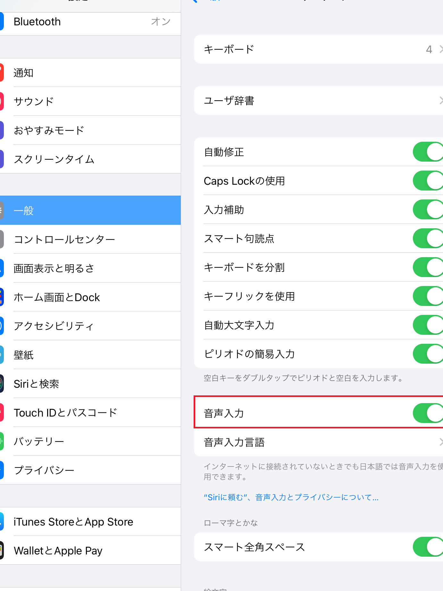Select おやすみモード in the sidebar
443x591 pixels.
[x=90, y=130]
